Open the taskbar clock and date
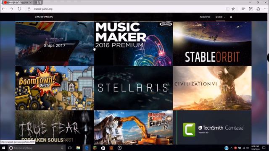Viewport: 269px width, 151px height. click(255, 148)
